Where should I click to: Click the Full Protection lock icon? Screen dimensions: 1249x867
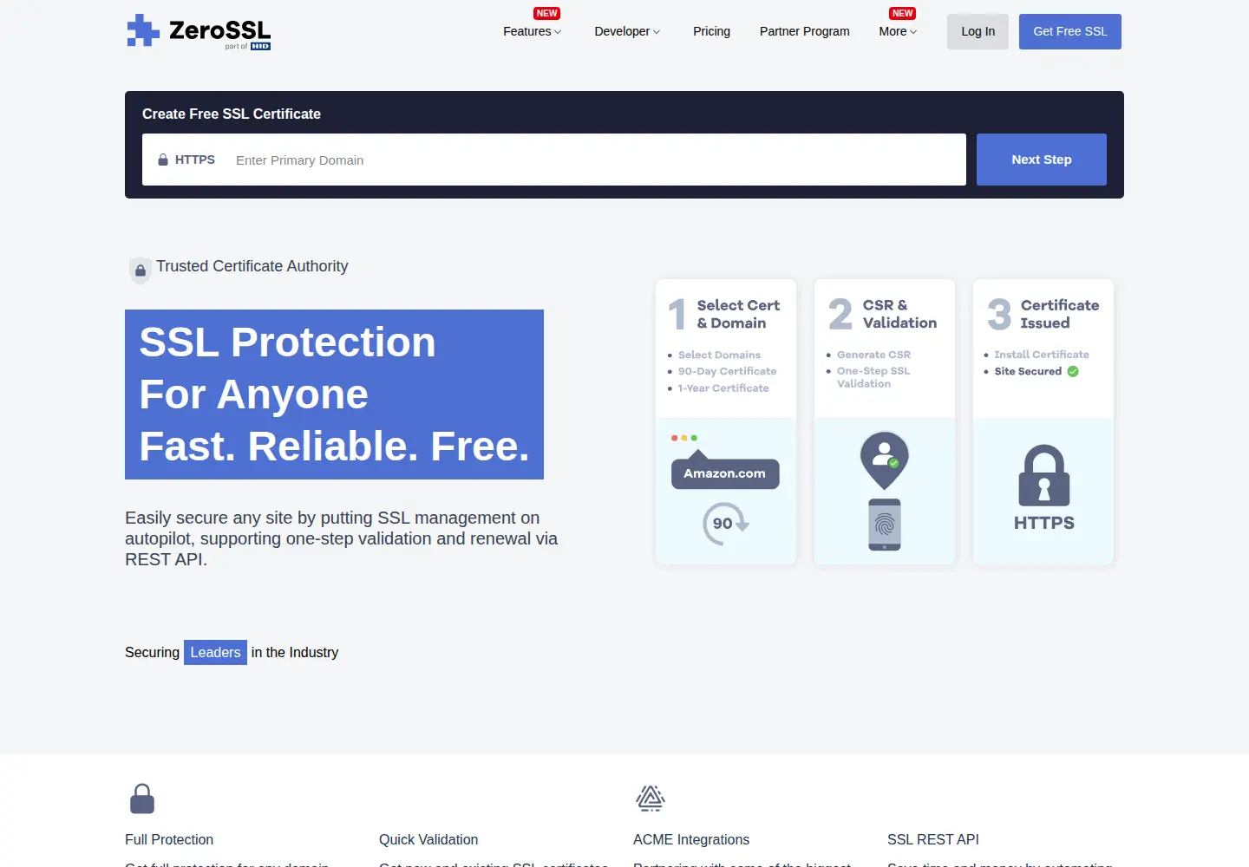click(142, 799)
